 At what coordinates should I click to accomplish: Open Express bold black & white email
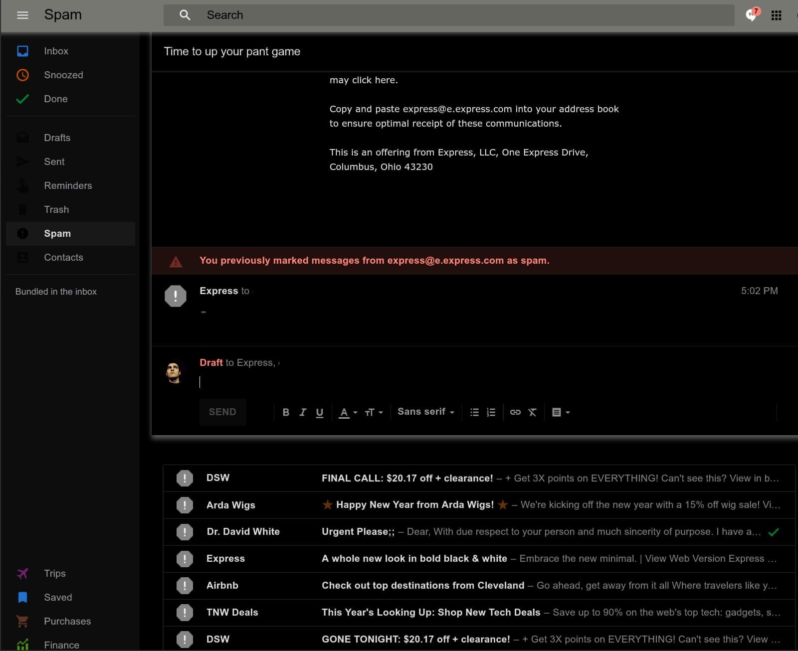[x=479, y=559]
